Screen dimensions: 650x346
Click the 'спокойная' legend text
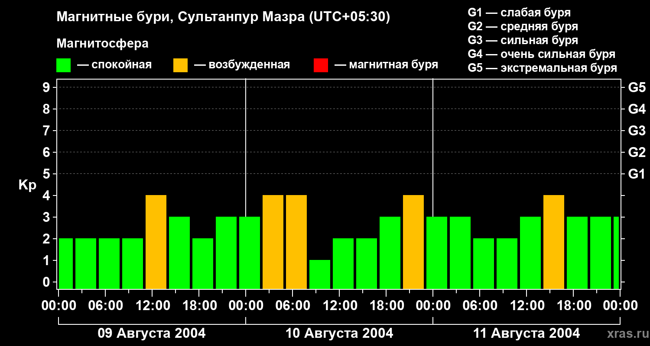(122, 65)
